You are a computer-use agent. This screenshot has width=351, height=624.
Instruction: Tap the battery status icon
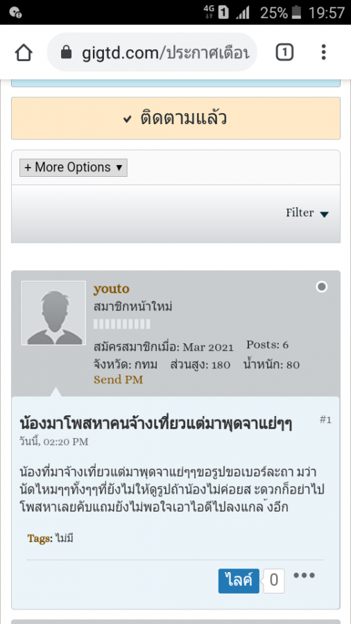tap(296, 12)
